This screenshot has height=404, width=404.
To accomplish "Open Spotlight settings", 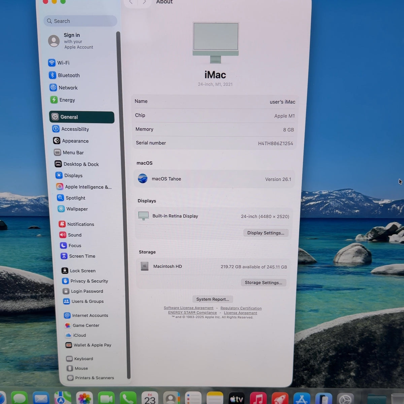I will [x=71, y=198].
